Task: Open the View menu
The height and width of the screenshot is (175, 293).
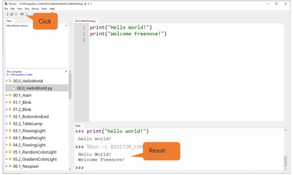Action: (x=20, y=9)
